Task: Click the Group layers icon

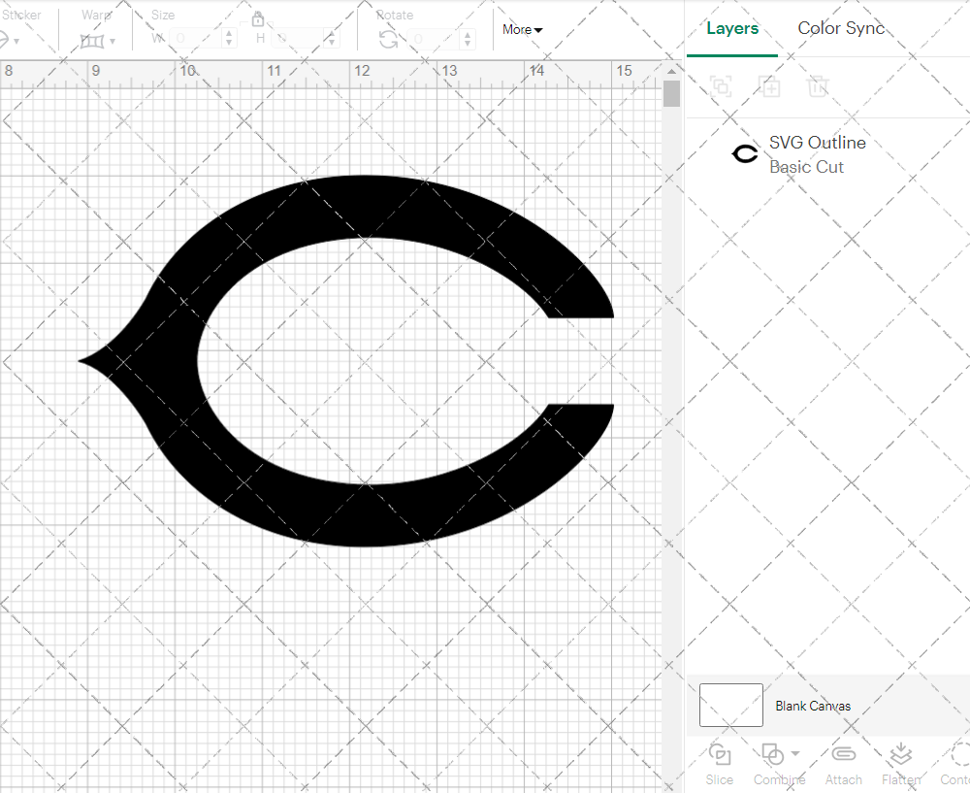Action: pyautogui.click(x=721, y=86)
